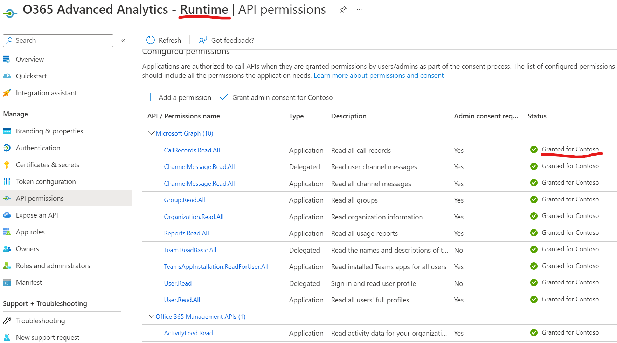This screenshot has width=617, height=343.
Task: Click 'Sign in and read user profile' text
Action: pyautogui.click(x=373, y=283)
